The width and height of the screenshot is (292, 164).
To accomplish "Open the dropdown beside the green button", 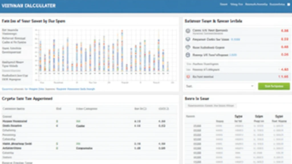I will pos(220,86).
